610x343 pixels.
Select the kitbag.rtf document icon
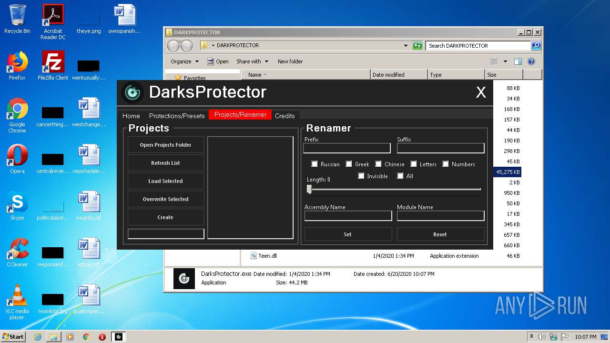pos(89,252)
